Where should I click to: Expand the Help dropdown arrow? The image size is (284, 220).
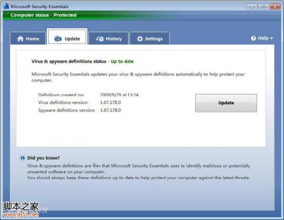(x=271, y=38)
